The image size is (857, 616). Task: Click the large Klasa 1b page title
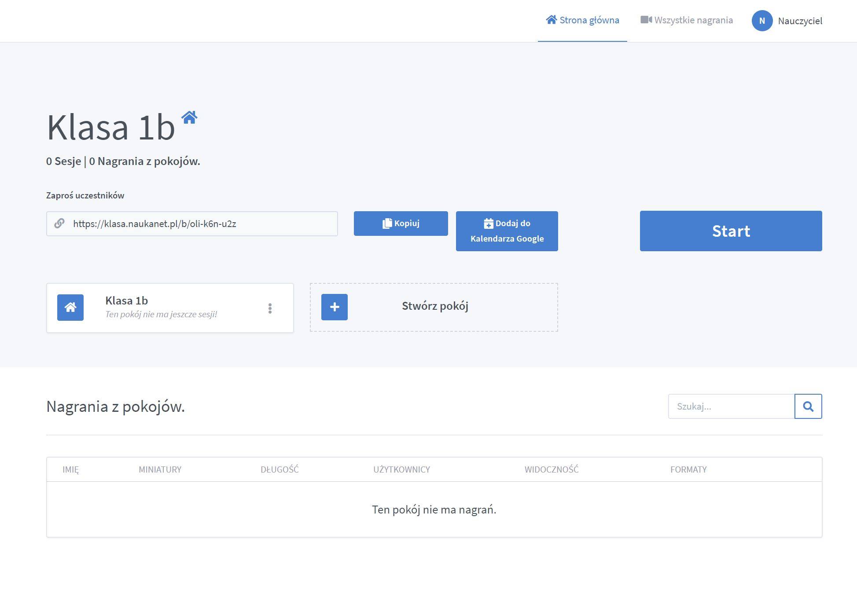point(111,127)
